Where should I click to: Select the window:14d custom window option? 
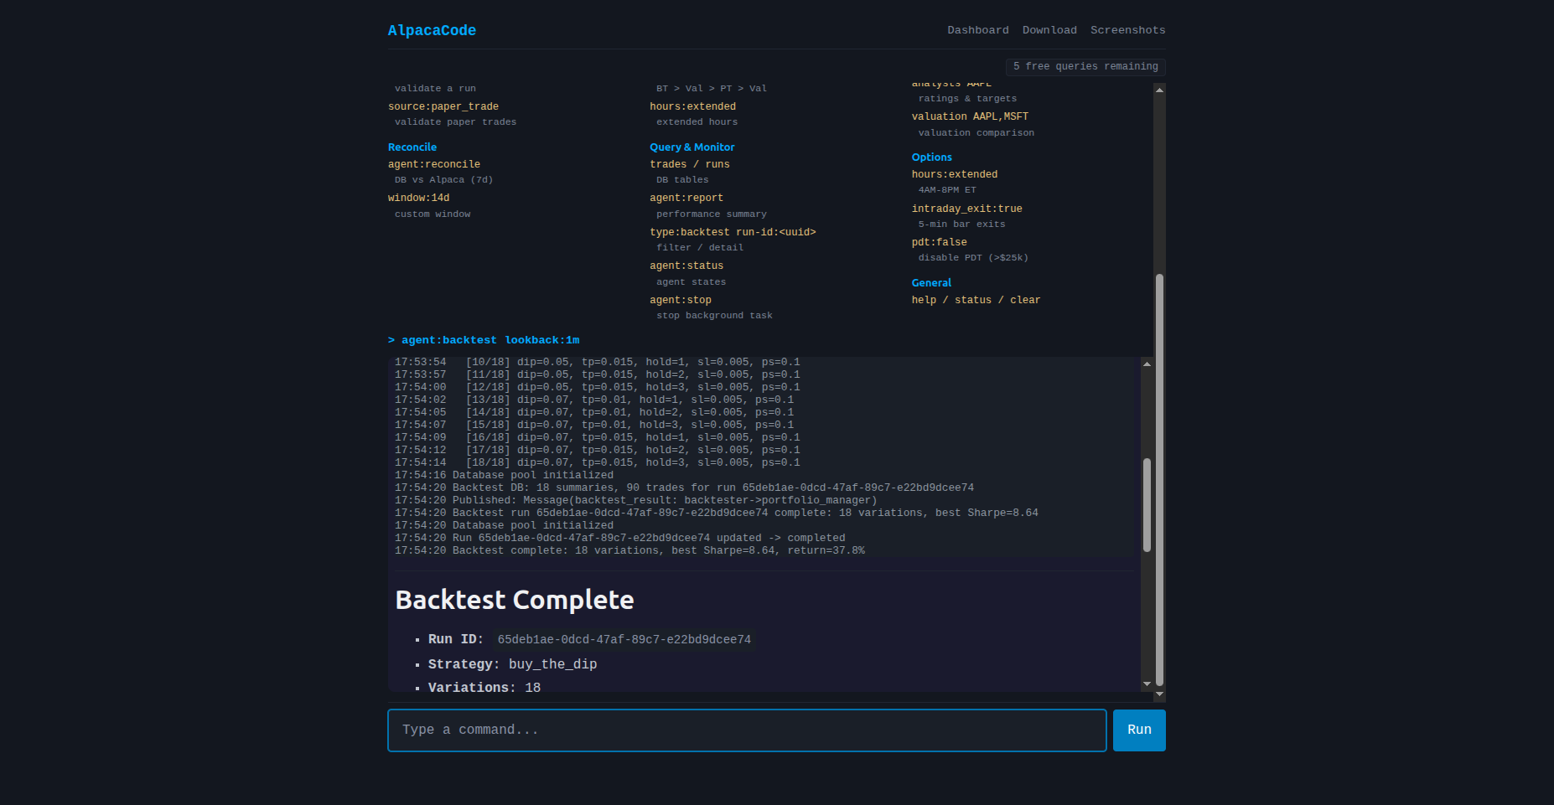[x=418, y=197]
